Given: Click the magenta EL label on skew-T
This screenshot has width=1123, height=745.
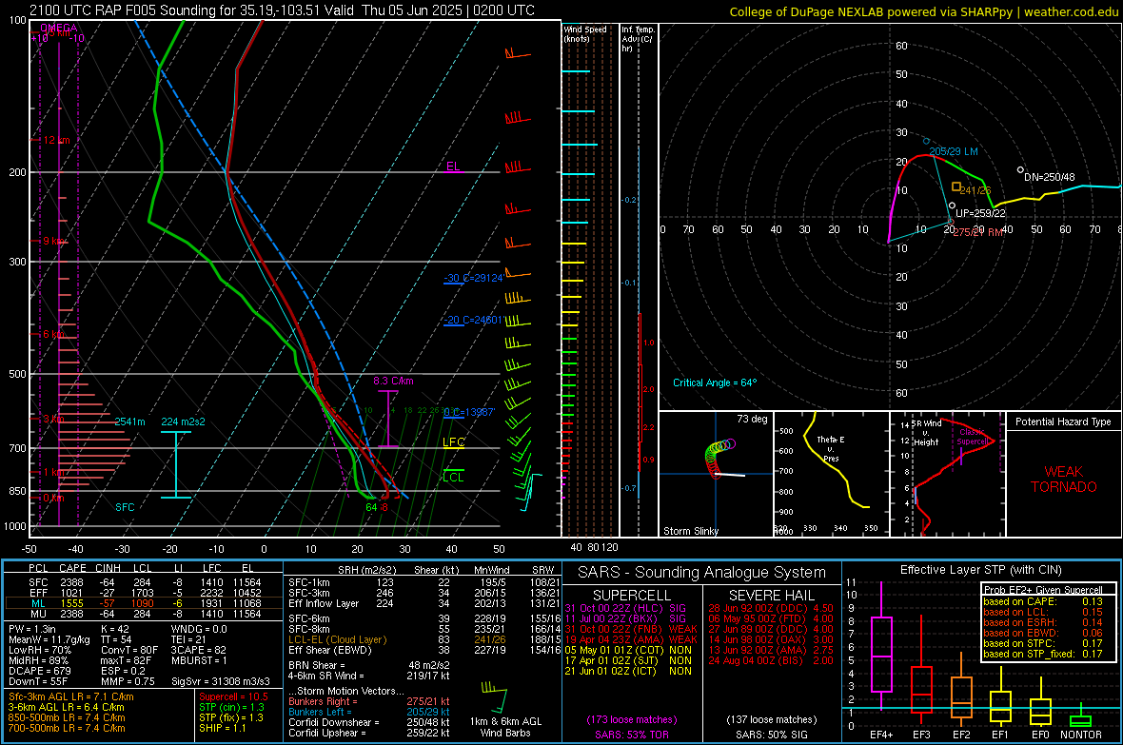Looking at the screenshot, I should (x=453, y=167).
